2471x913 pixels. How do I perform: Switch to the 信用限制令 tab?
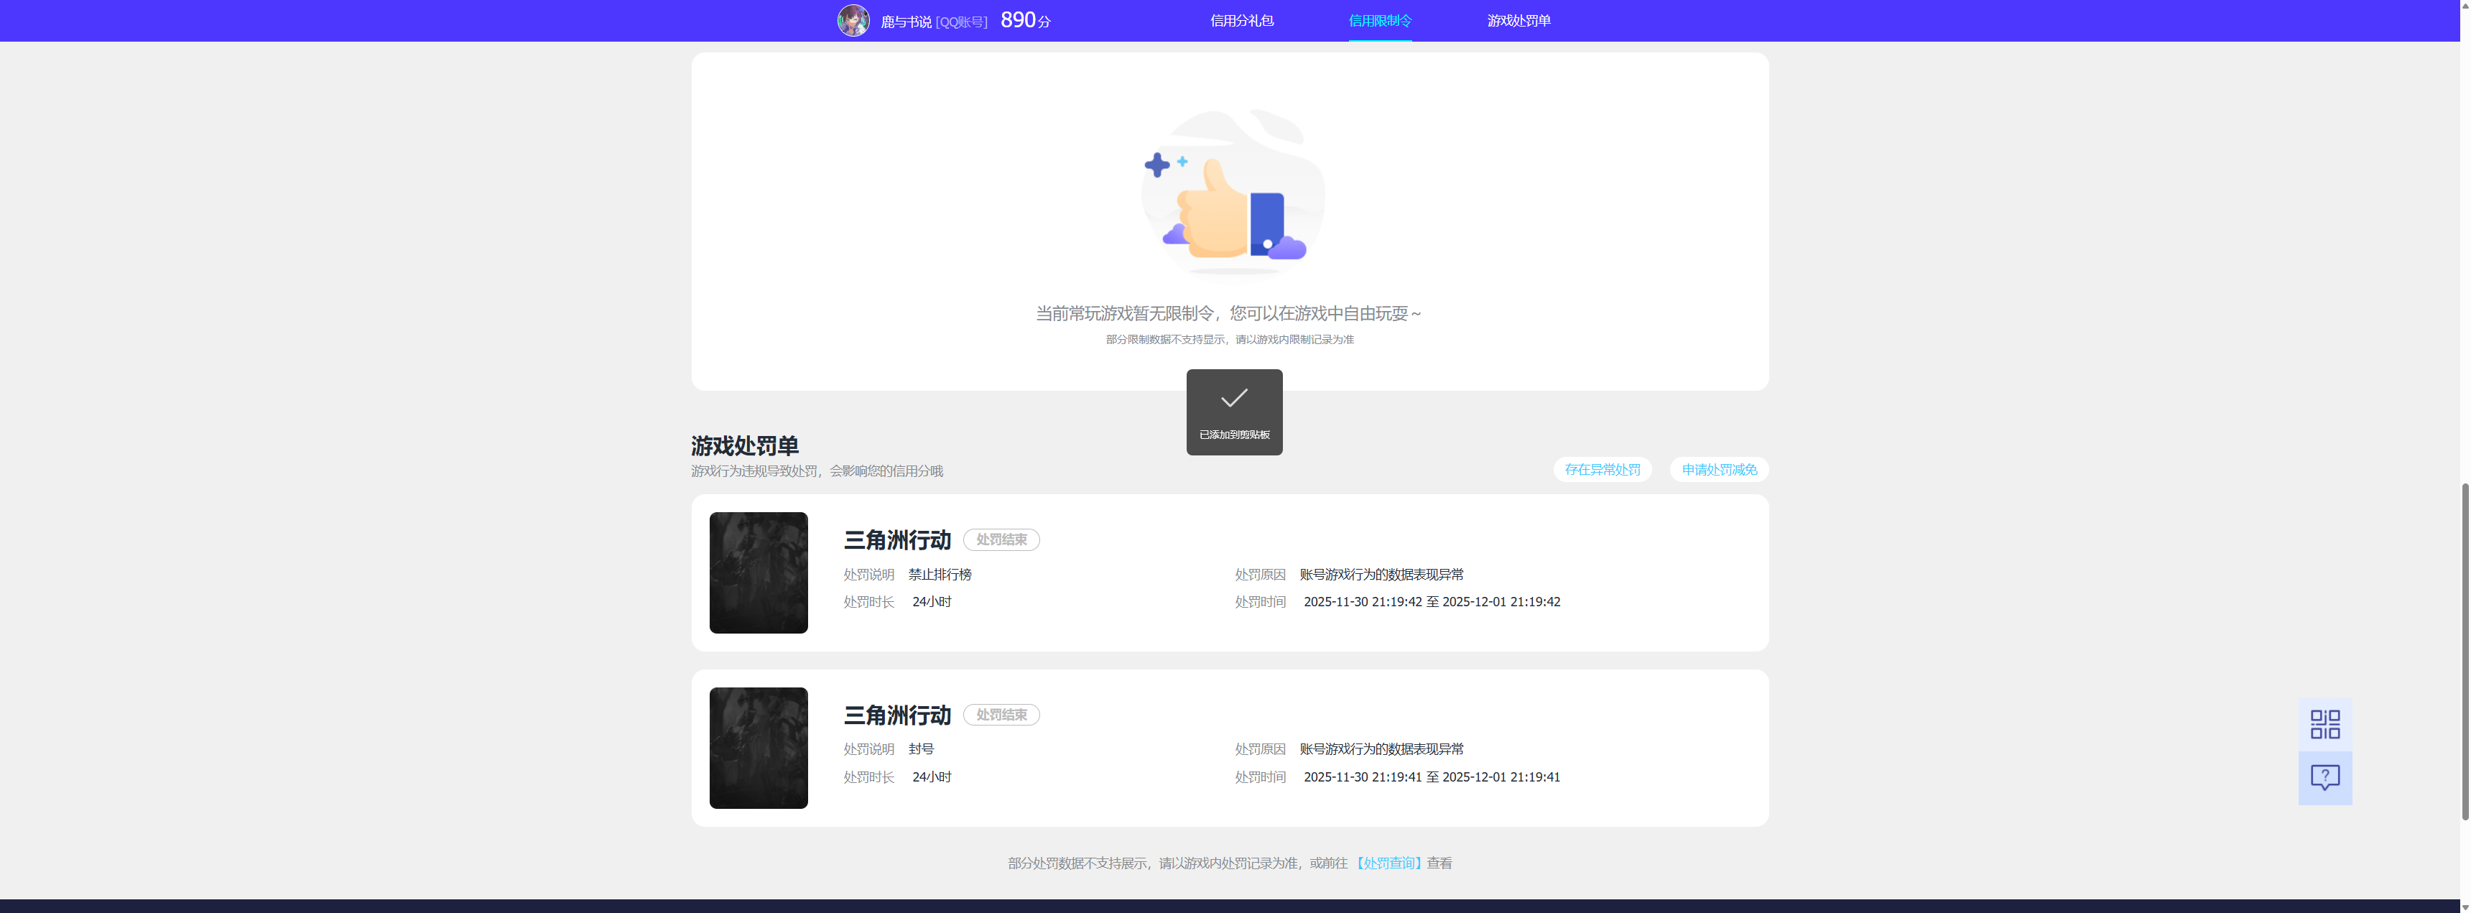(x=1379, y=20)
